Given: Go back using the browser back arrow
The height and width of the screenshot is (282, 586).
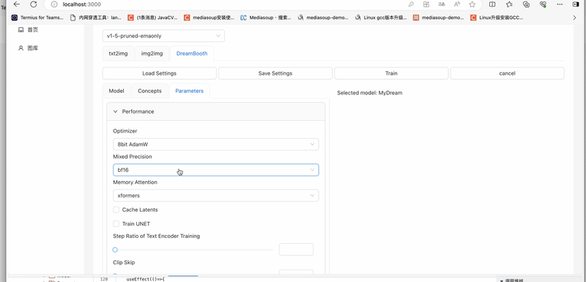Looking at the screenshot, I should 16,4.
